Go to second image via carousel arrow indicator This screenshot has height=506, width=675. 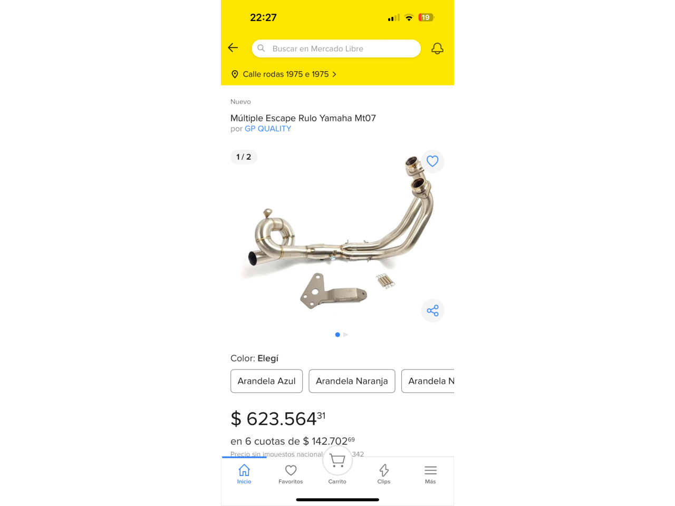point(345,335)
